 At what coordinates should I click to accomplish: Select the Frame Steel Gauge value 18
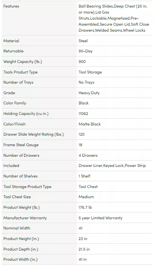(x=80, y=145)
